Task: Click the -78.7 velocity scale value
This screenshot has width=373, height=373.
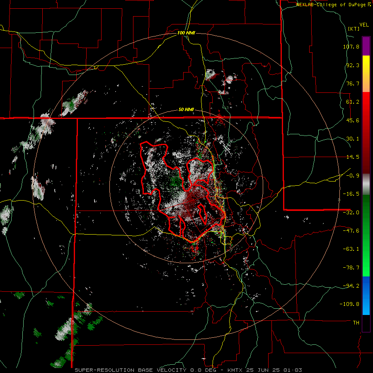Action: pos(351,268)
